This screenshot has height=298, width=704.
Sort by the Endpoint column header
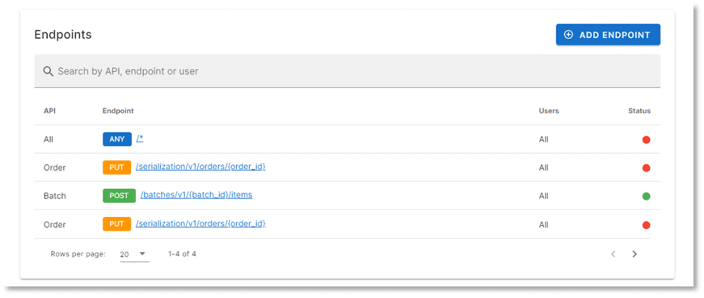click(x=118, y=111)
